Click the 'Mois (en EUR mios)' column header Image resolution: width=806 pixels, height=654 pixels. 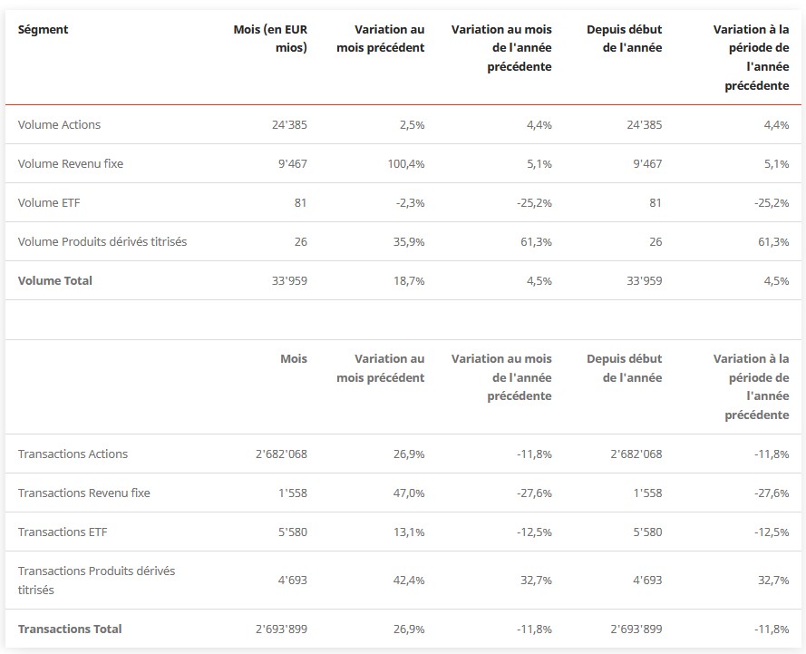click(270, 38)
